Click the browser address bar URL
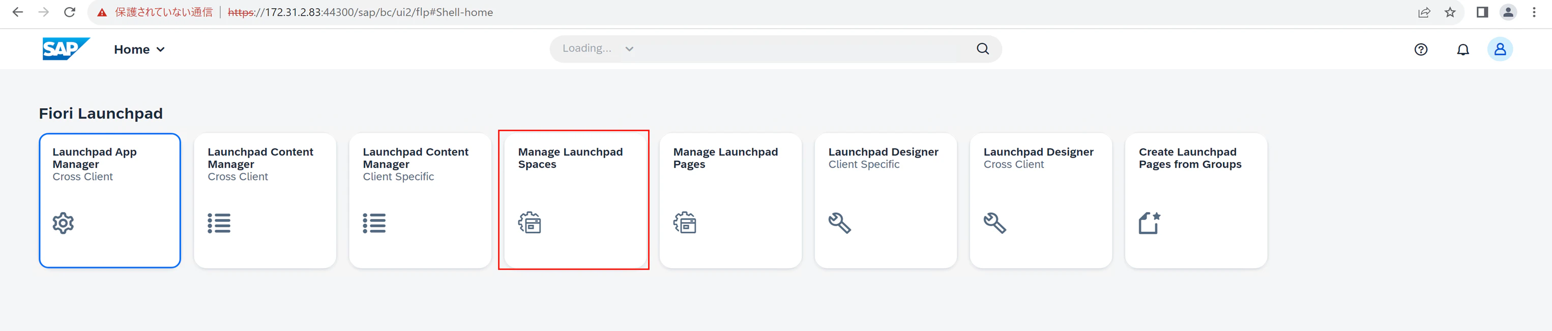The height and width of the screenshot is (331, 1552). coord(360,12)
